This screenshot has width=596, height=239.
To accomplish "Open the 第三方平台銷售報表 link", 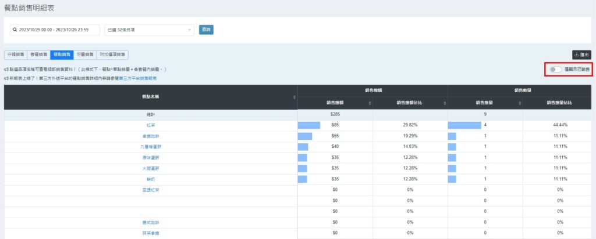I will pyautogui.click(x=137, y=78).
